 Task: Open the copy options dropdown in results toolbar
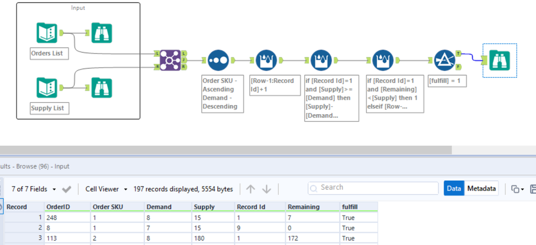[516, 189]
